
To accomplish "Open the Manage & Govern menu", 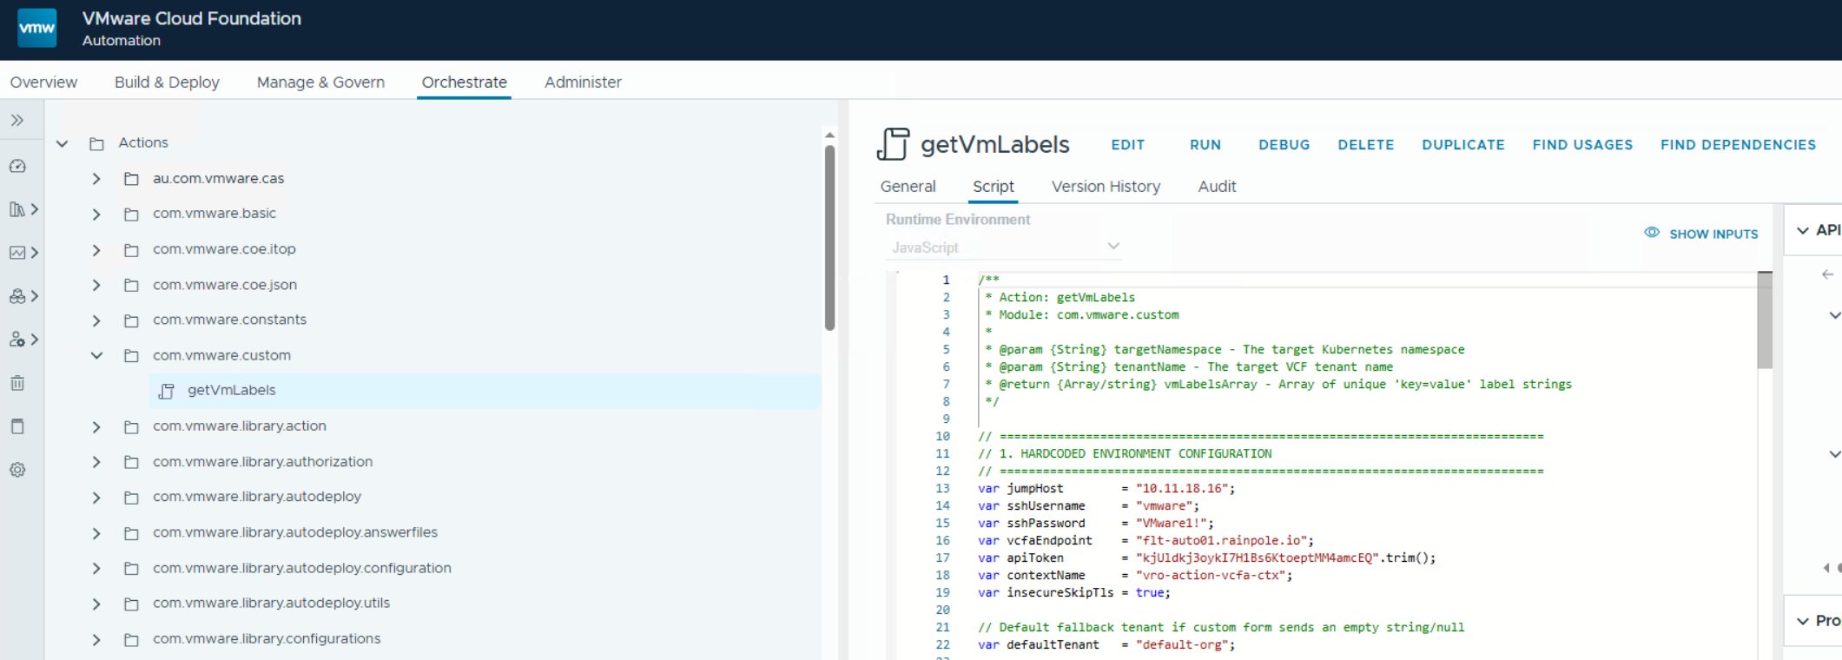I will click(x=320, y=82).
